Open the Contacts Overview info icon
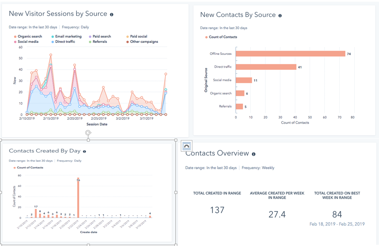This screenshot has height=246, width=379. pos(253,154)
